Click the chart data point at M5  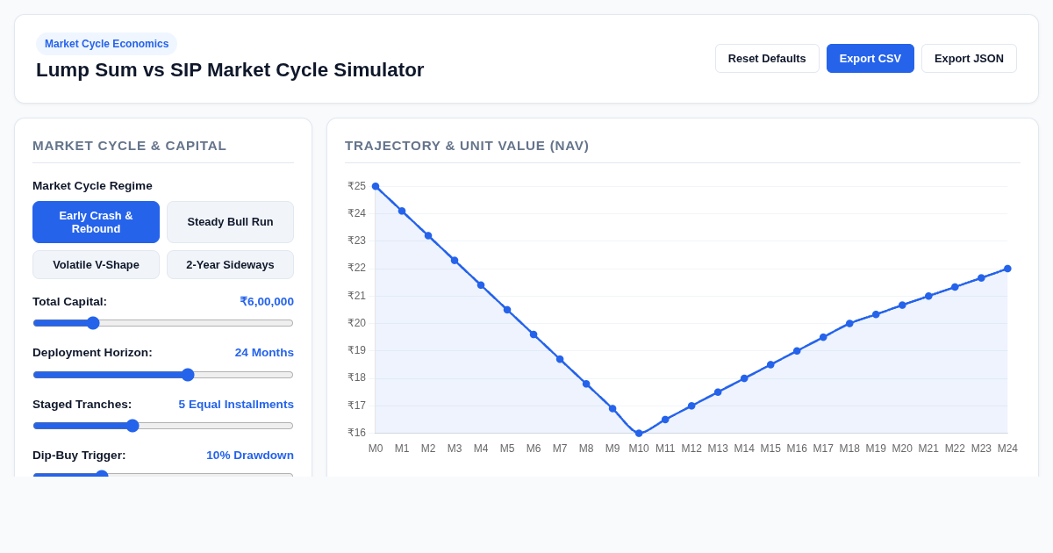coord(507,310)
